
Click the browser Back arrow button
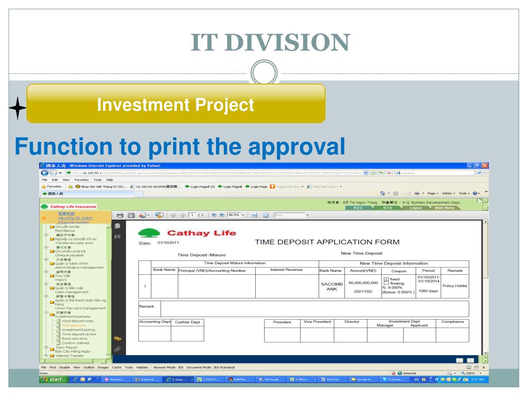[x=44, y=173]
